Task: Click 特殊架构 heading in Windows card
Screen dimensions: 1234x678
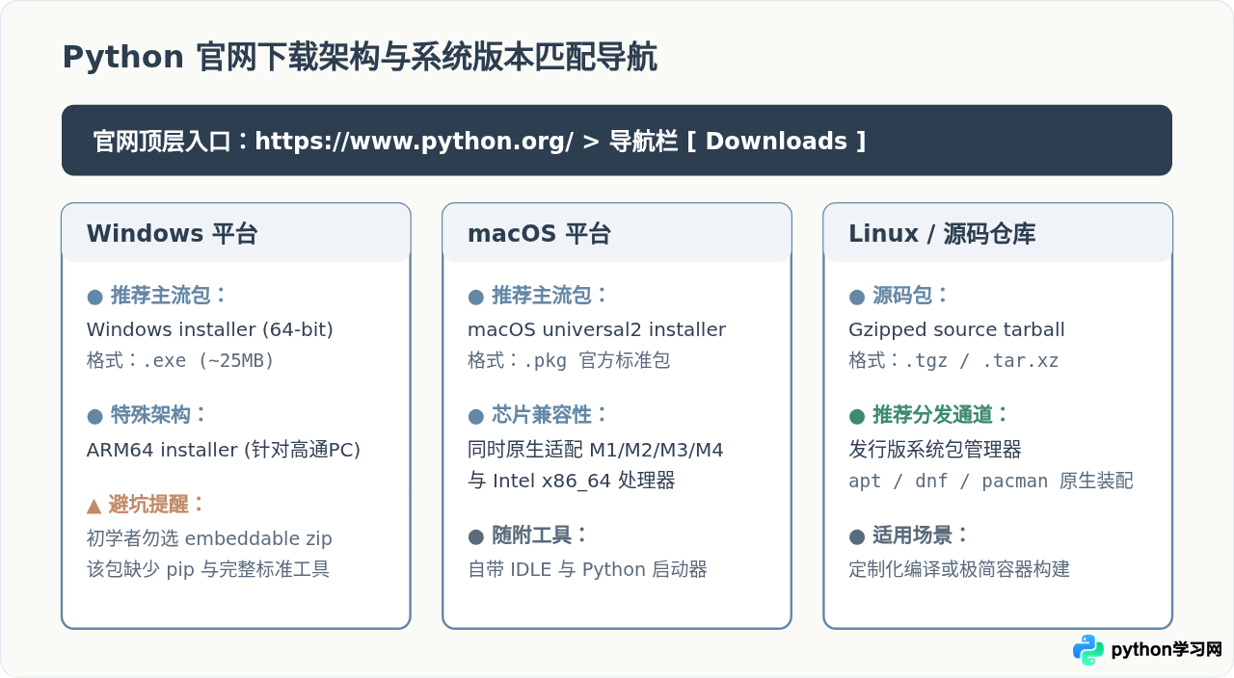Action: click(148, 415)
